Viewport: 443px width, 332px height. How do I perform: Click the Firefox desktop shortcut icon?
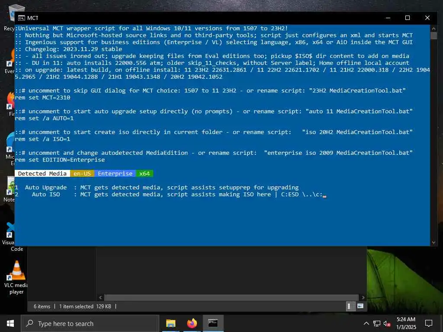[11, 103]
